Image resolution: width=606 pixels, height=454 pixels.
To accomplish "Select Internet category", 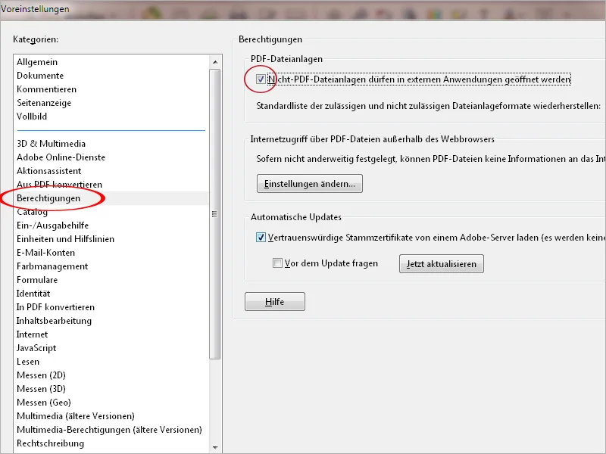I will (x=32, y=334).
